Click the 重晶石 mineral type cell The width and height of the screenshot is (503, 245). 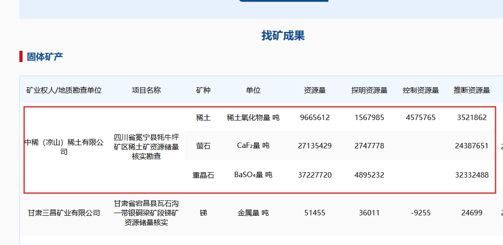coord(203,175)
